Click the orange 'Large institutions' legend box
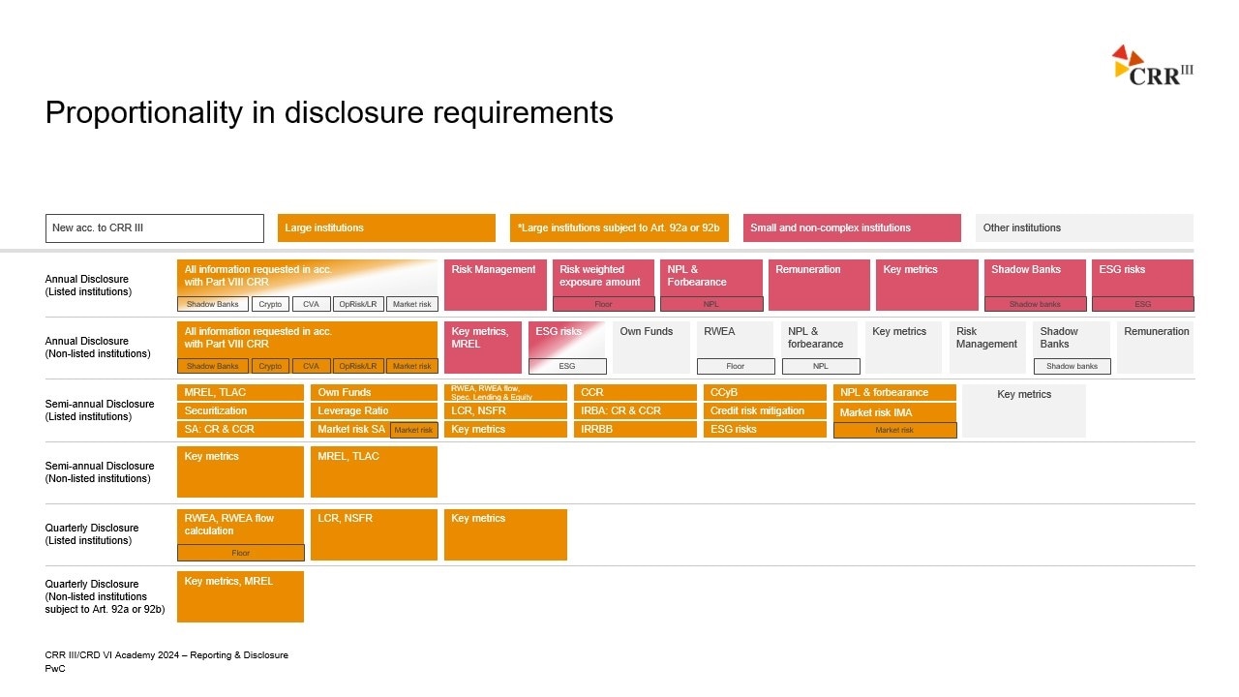 386,228
